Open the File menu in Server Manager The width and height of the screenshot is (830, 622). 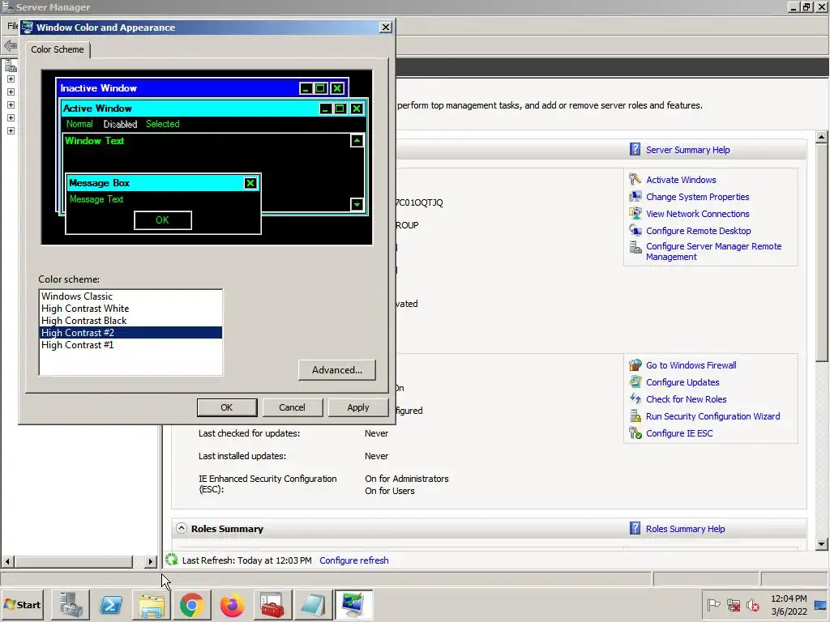coord(11,26)
